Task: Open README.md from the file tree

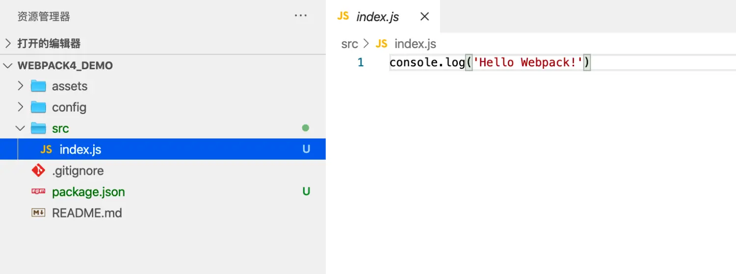Action: click(x=87, y=213)
